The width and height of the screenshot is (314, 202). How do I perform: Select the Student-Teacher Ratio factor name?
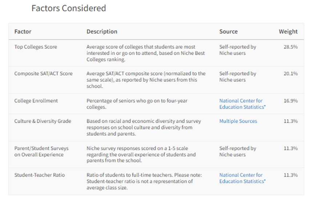coord(40,175)
